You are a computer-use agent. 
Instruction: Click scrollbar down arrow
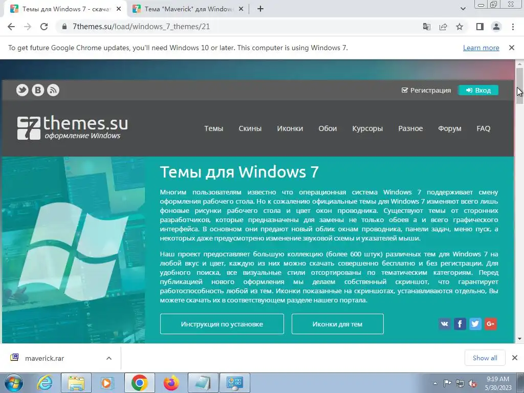coord(519,339)
